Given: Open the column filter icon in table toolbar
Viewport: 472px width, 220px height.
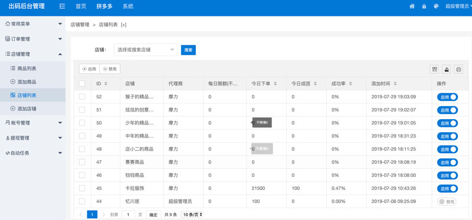Looking at the screenshot, I should [x=434, y=69].
